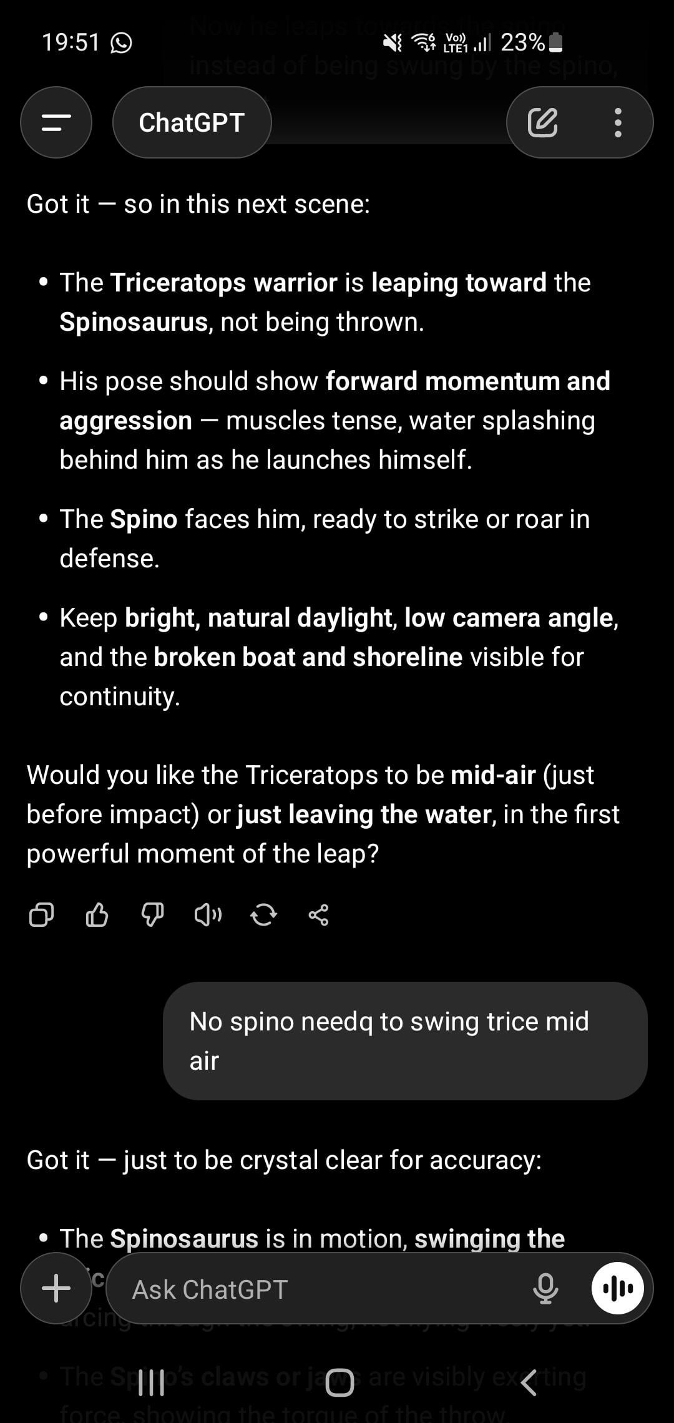Start a new chat with compose icon

(542, 122)
